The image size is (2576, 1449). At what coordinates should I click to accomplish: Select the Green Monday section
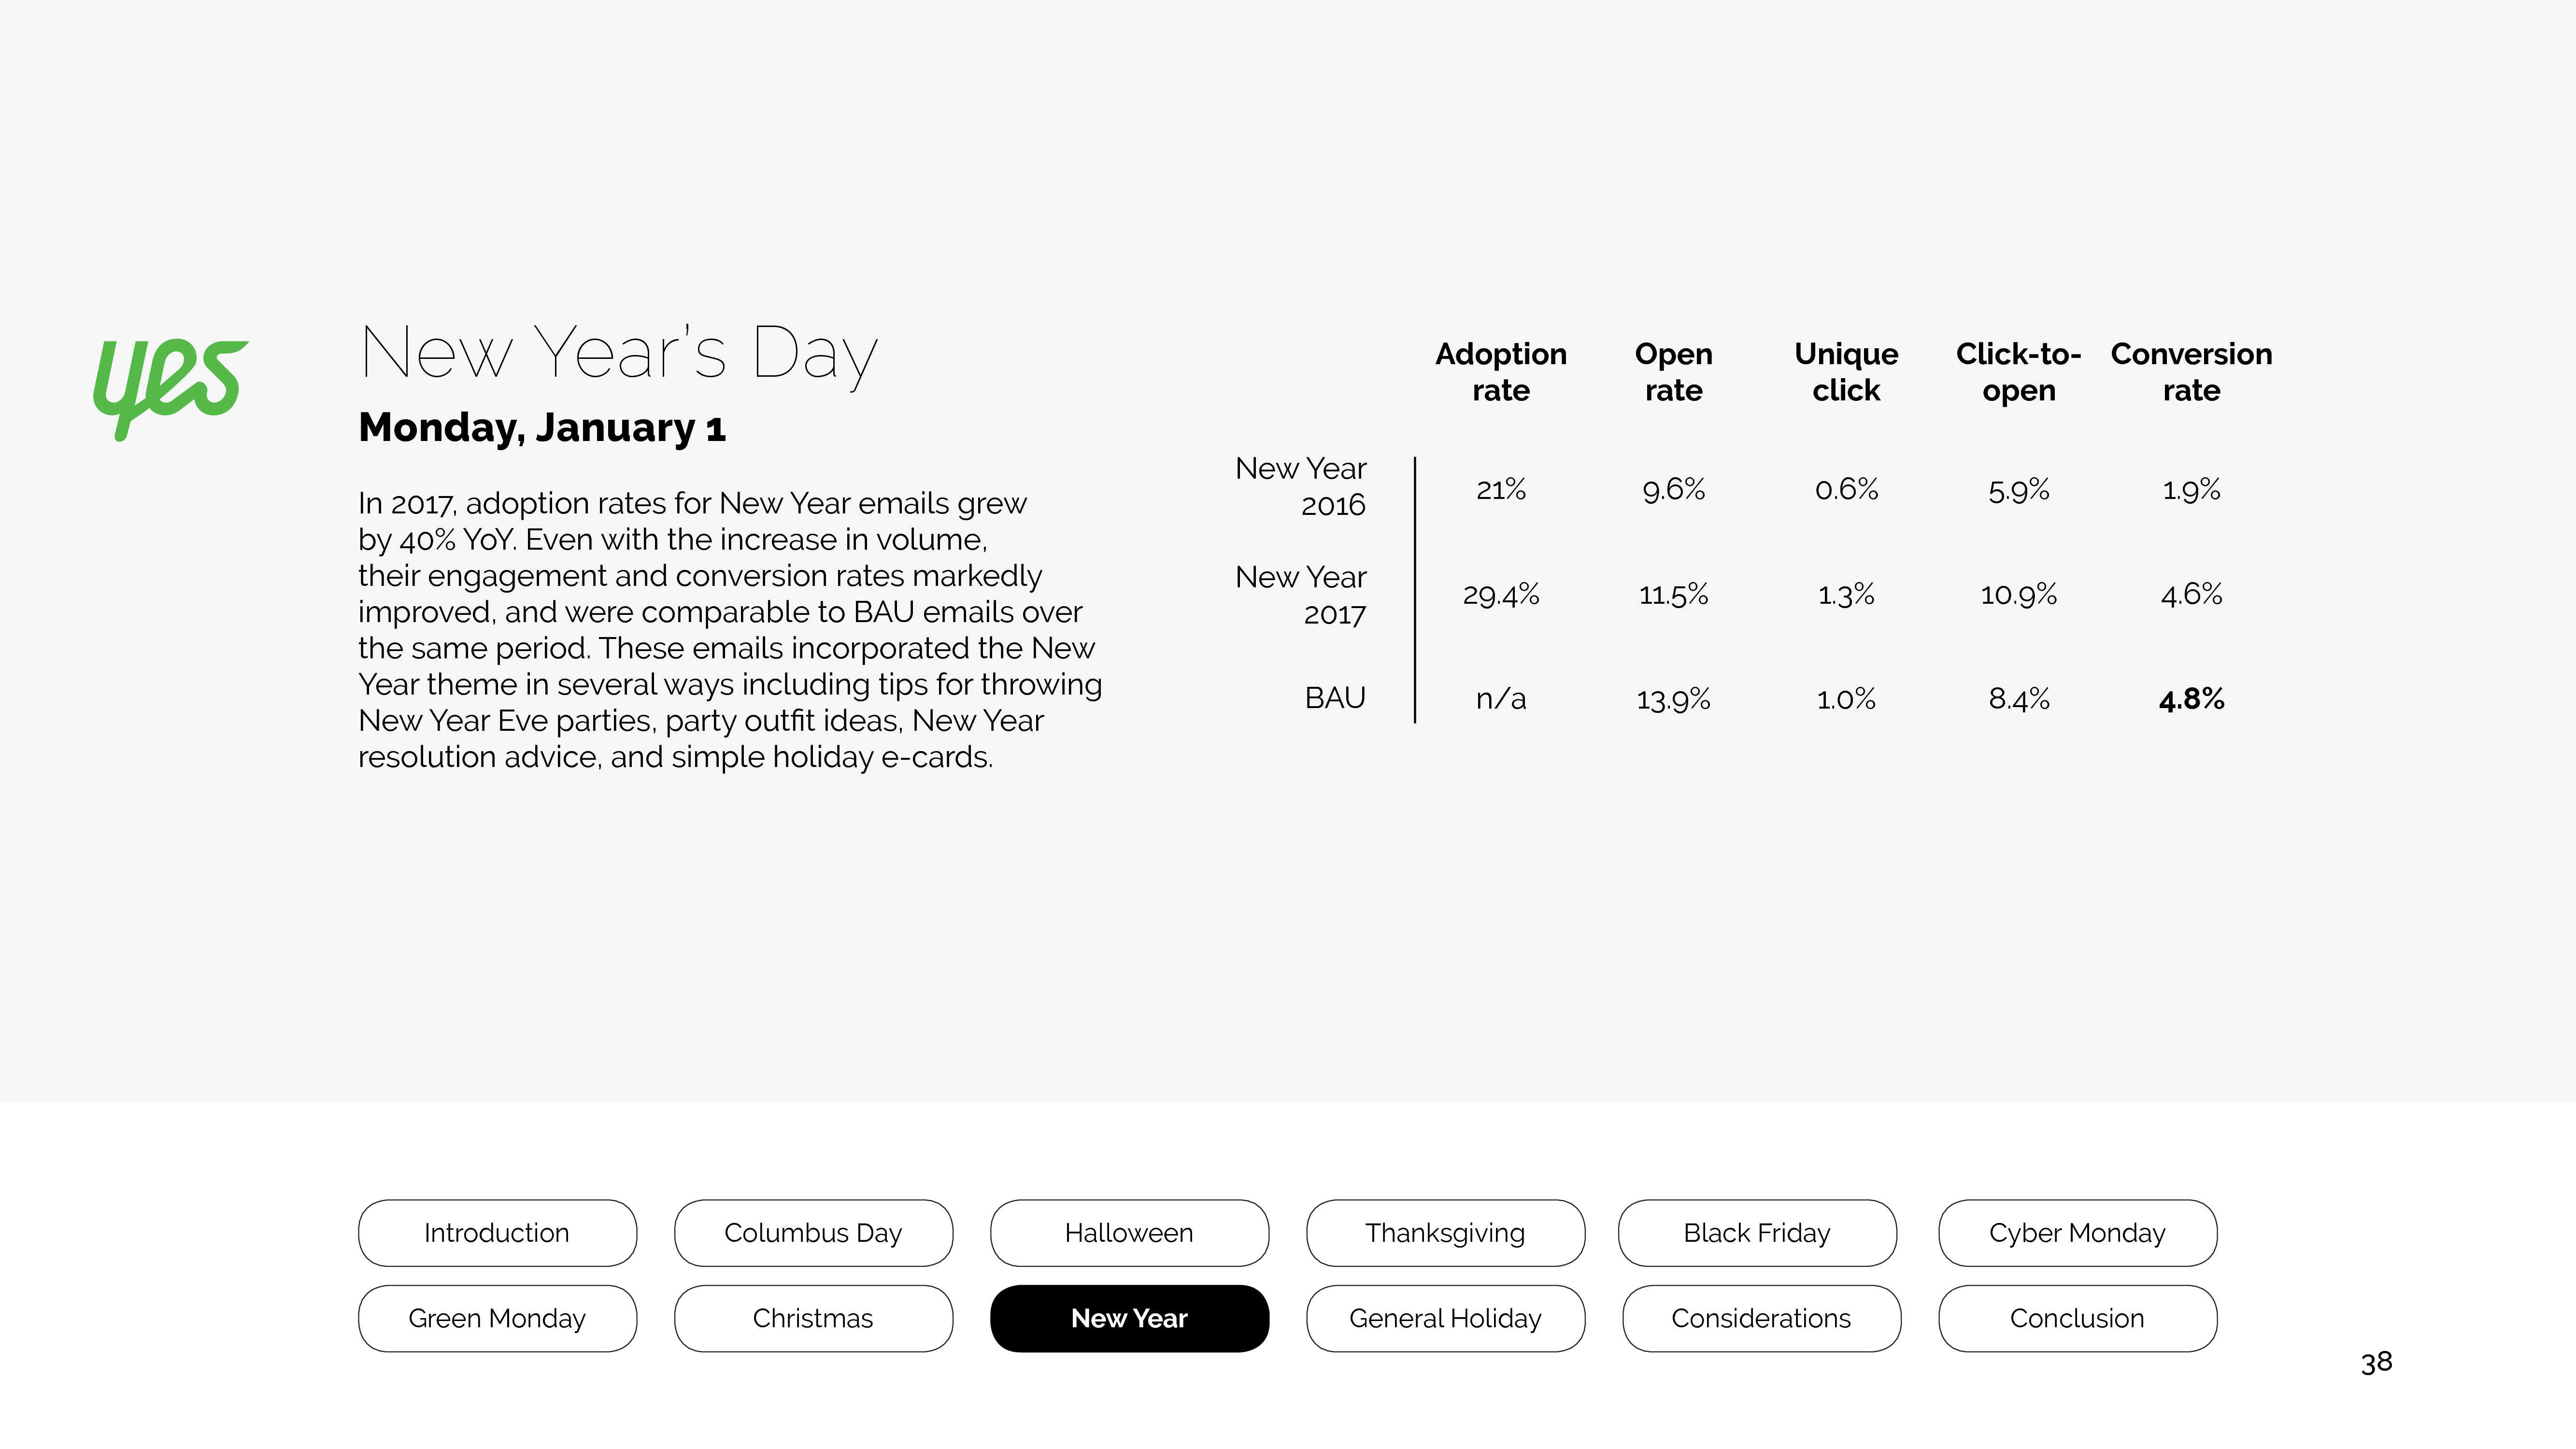click(x=497, y=1318)
